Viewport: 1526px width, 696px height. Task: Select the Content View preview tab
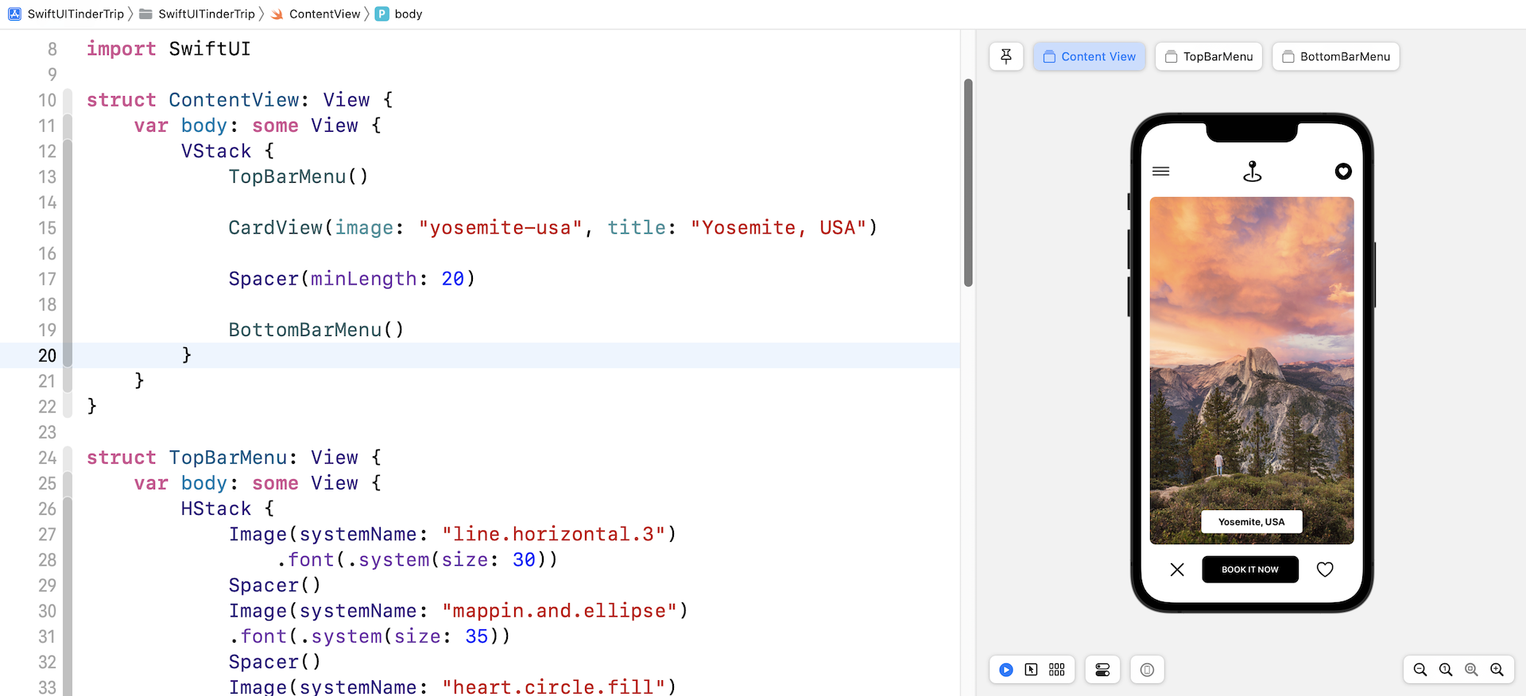click(x=1089, y=56)
